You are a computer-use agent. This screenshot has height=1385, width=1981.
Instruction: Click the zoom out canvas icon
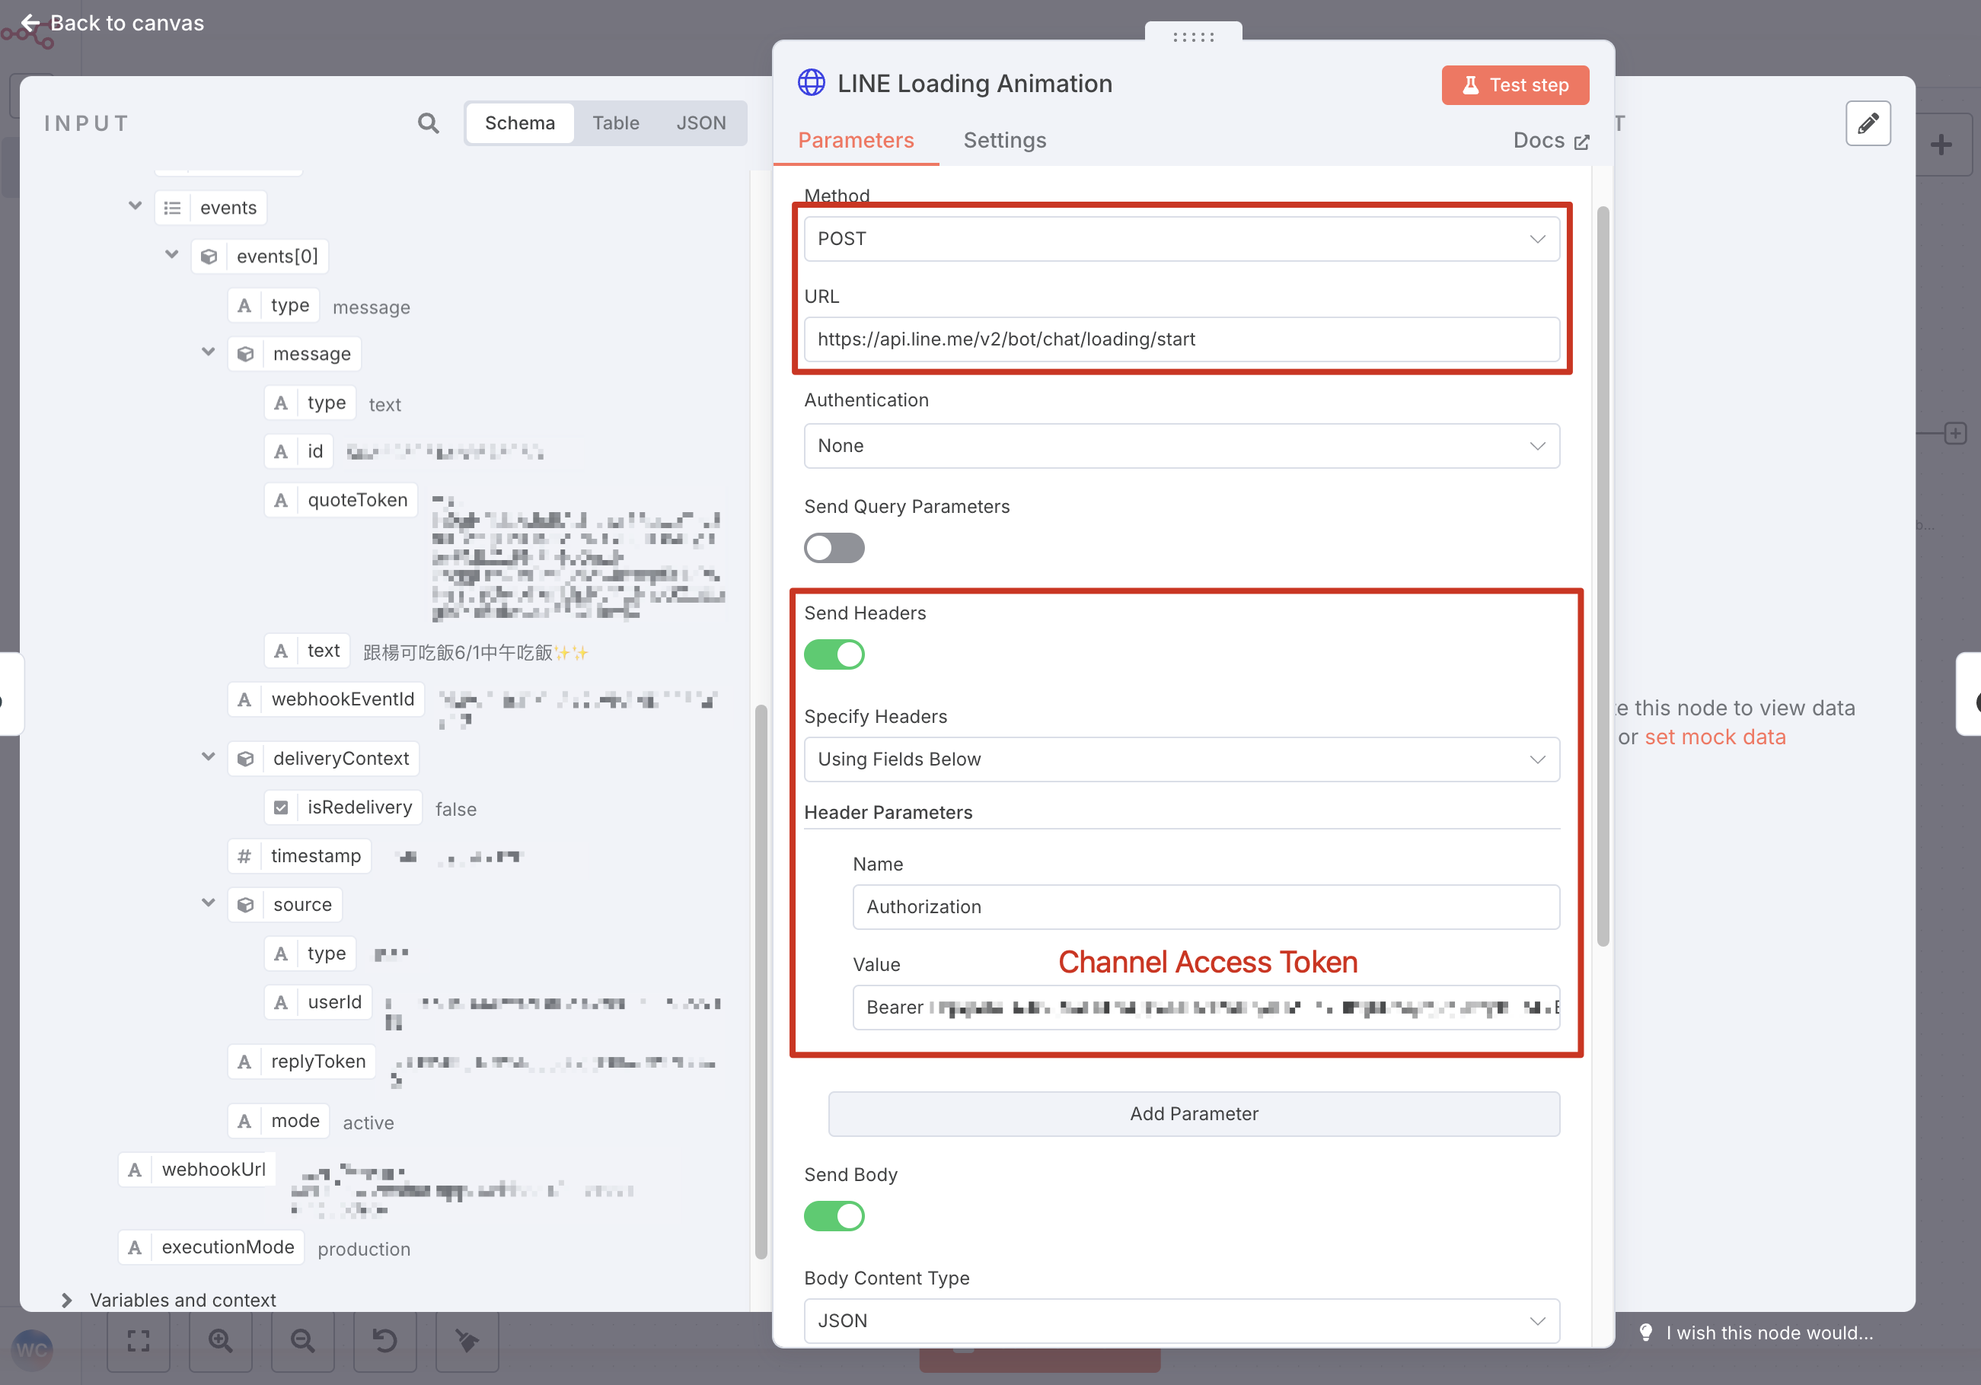302,1340
